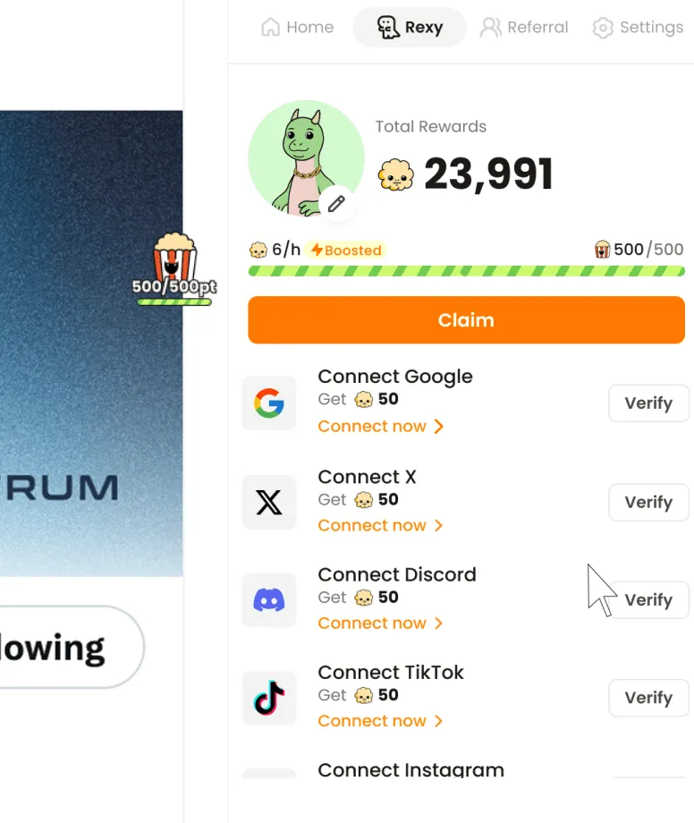This screenshot has height=823, width=694.
Task: Click the green striped progress bar
Action: tap(466, 271)
